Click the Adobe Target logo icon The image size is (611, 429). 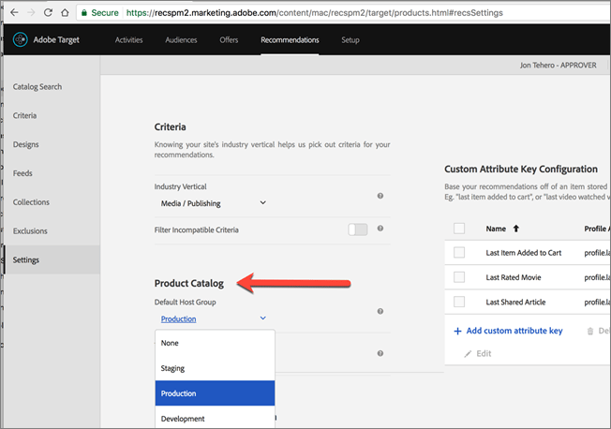(x=21, y=40)
